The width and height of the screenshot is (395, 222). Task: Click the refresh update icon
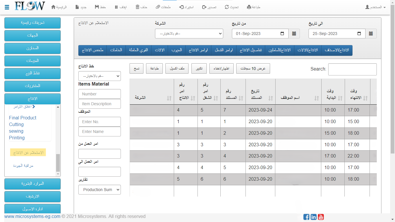[227, 7]
